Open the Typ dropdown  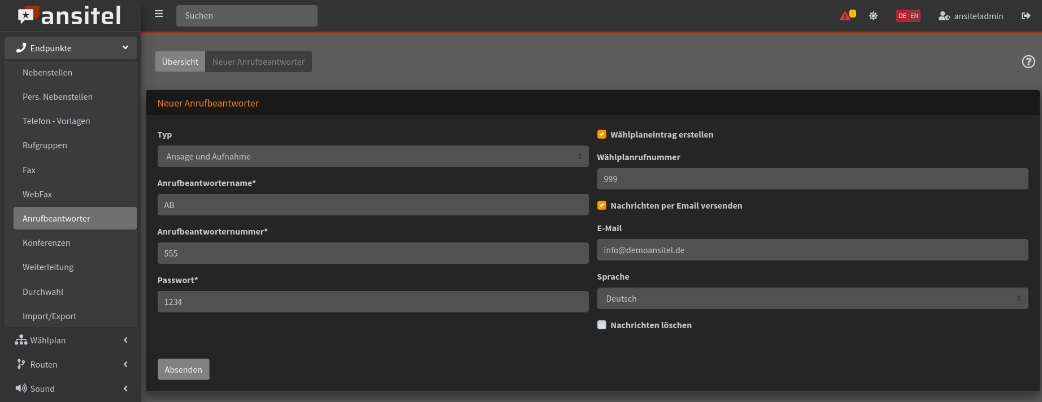point(373,156)
